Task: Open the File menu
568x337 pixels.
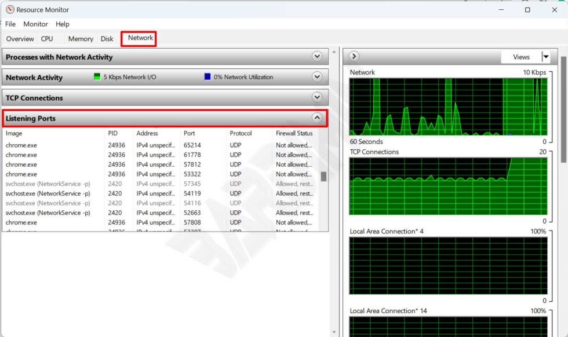Action: 10,24
